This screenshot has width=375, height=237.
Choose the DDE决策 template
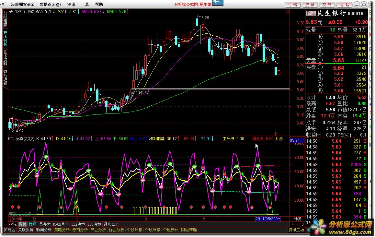tap(78, 224)
